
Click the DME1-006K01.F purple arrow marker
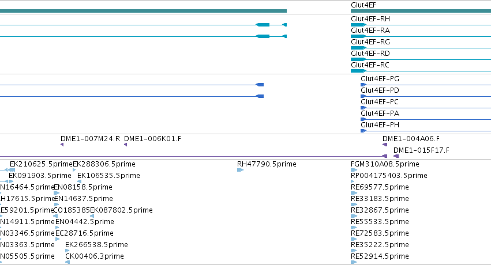point(126,145)
